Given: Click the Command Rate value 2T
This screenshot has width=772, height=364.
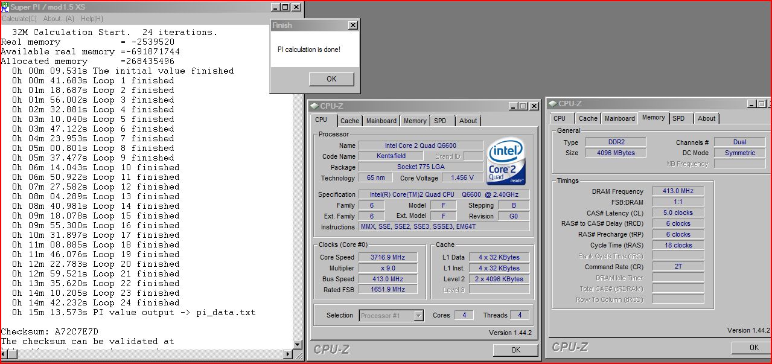Looking at the screenshot, I should point(678,267).
